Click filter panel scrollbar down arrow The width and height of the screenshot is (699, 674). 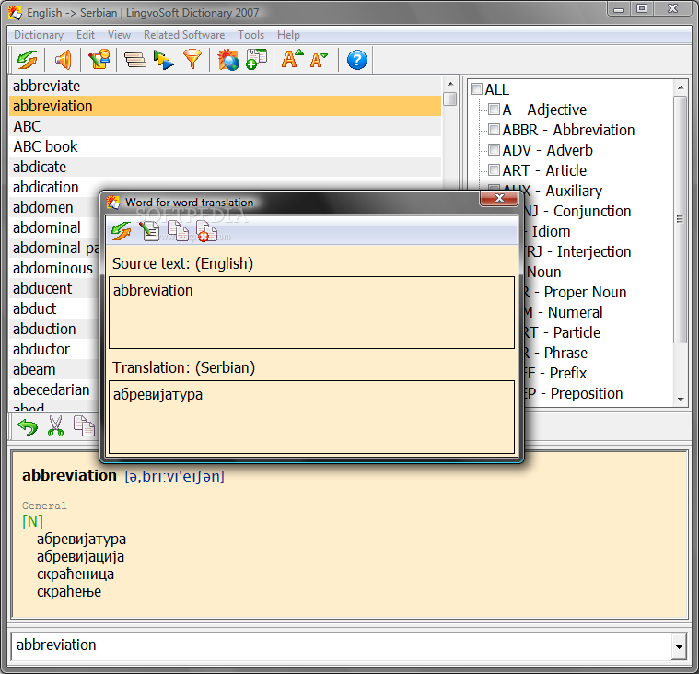coord(681,400)
